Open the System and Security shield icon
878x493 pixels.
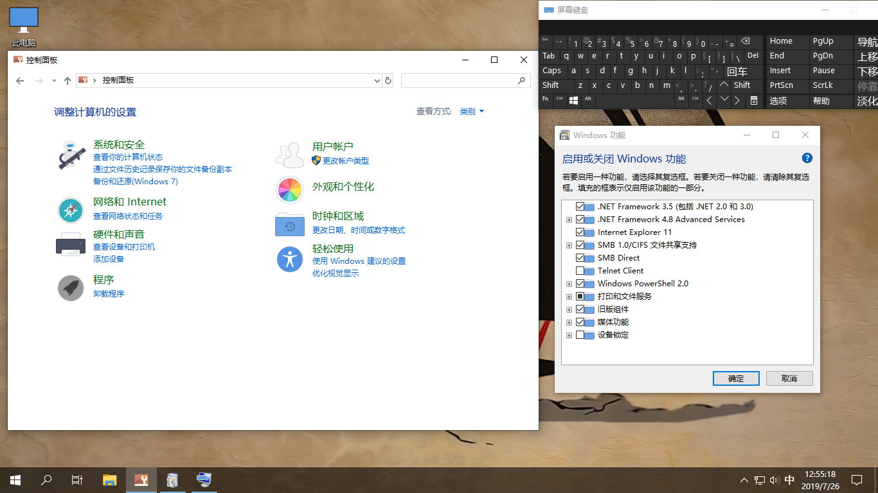click(71, 155)
